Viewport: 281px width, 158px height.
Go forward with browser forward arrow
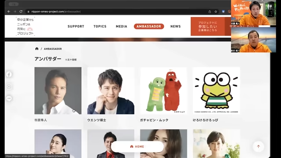(x=15, y=11)
